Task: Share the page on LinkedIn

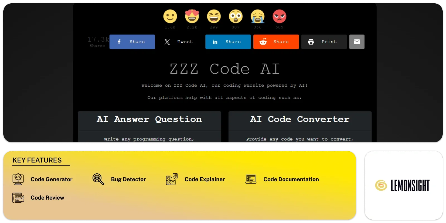Action: click(x=228, y=42)
